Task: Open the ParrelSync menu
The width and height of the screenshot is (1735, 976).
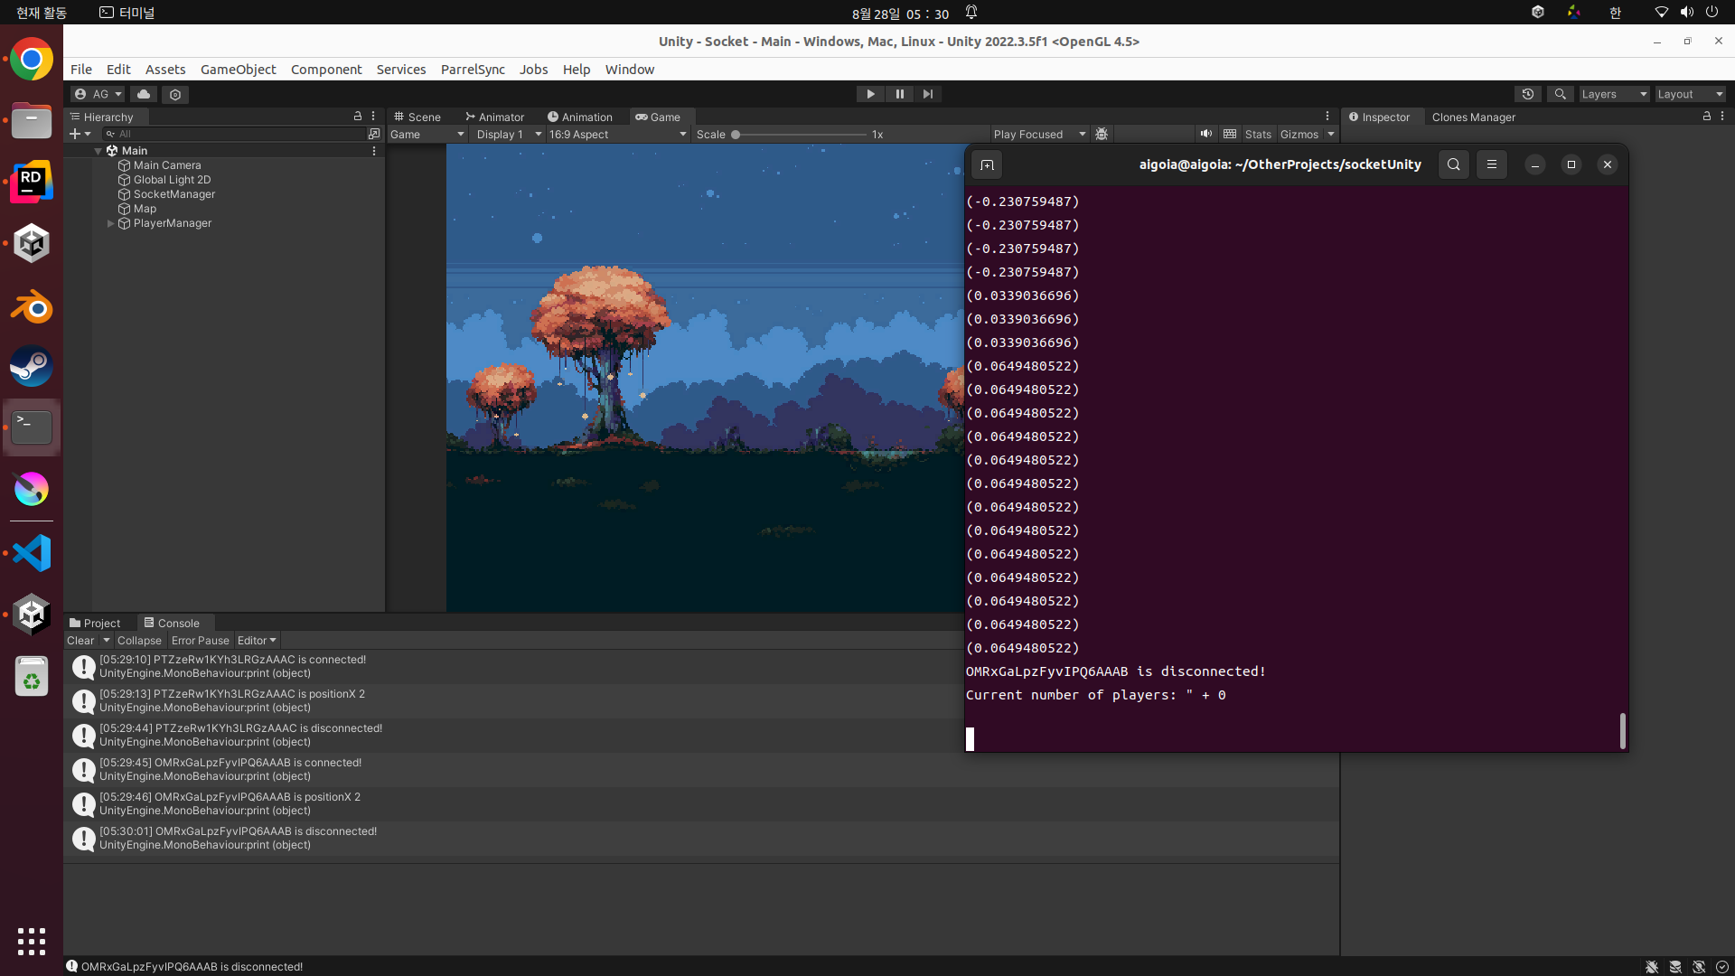Action: coord(473,70)
